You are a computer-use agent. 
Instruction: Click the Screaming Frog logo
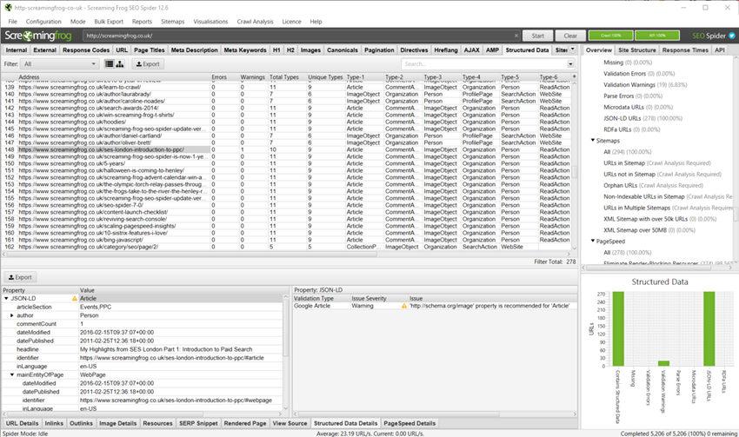coord(40,36)
